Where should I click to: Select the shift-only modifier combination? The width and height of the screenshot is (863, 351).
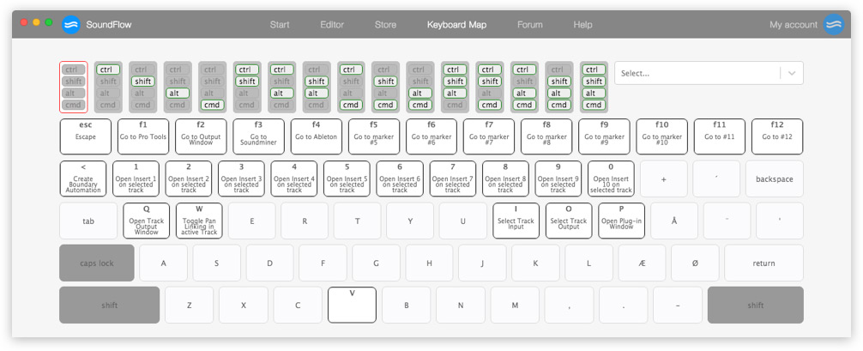tap(142, 87)
